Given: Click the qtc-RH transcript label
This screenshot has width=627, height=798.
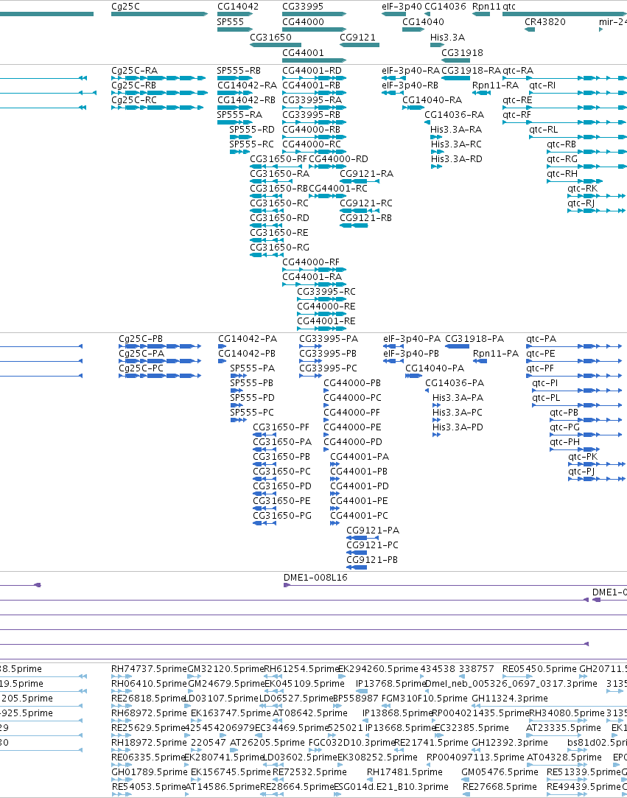Looking at the screenshot, I should coord(562,174).
